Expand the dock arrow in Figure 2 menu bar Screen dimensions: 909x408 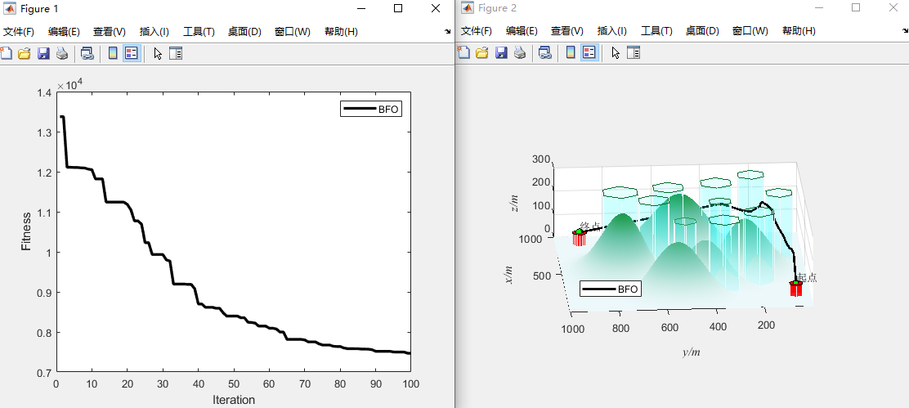click(x=904, y=31)
